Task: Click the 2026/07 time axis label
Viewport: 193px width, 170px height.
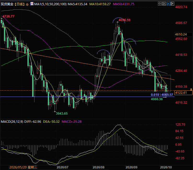Action: tap(62, 167)
